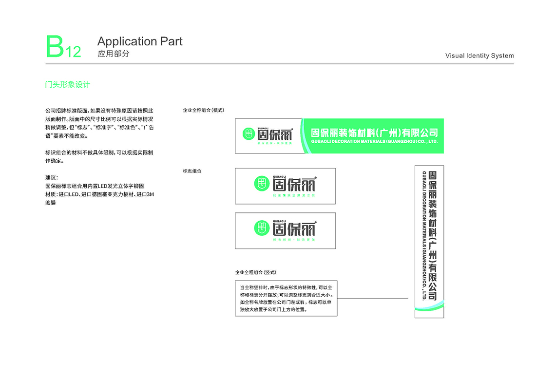Select the Application Part title
This screenshot has height=379, width=536.
tap(140, 41)
